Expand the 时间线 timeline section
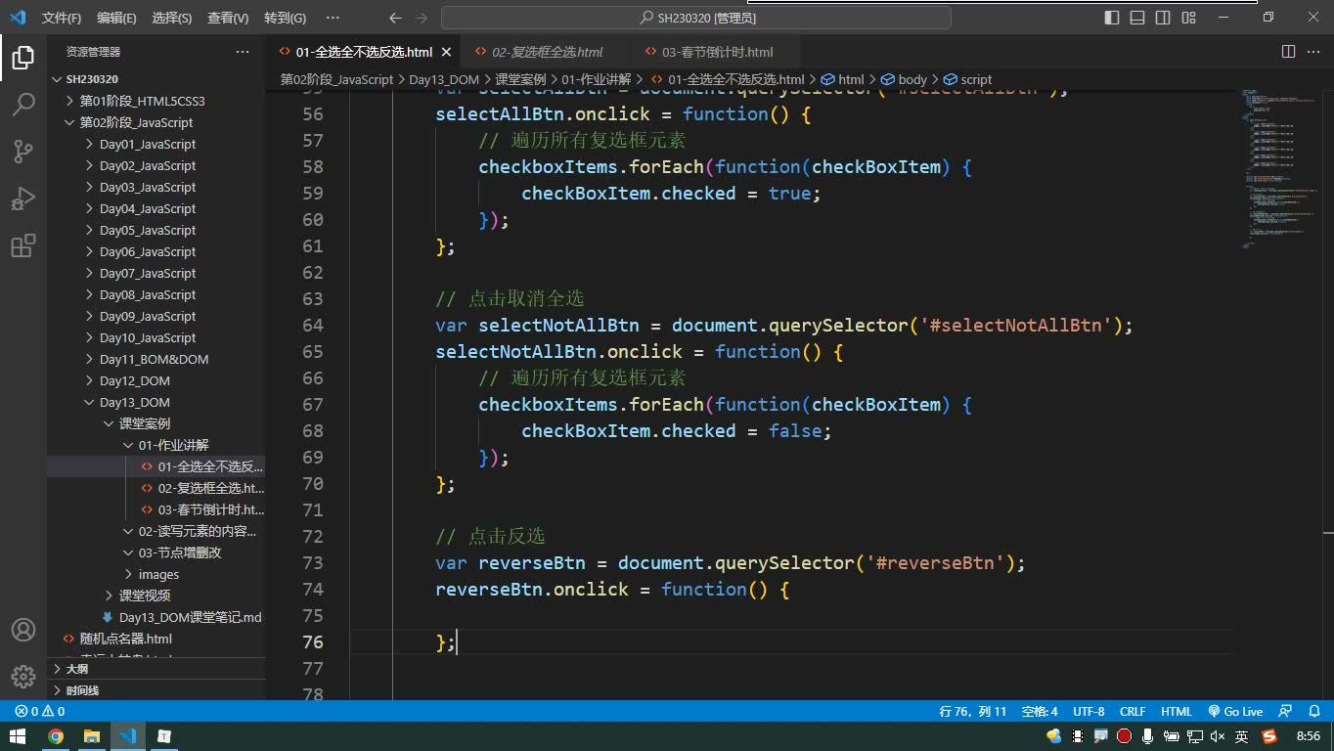This screenshot has width=1334, height=751. click(x=156, y=690)
